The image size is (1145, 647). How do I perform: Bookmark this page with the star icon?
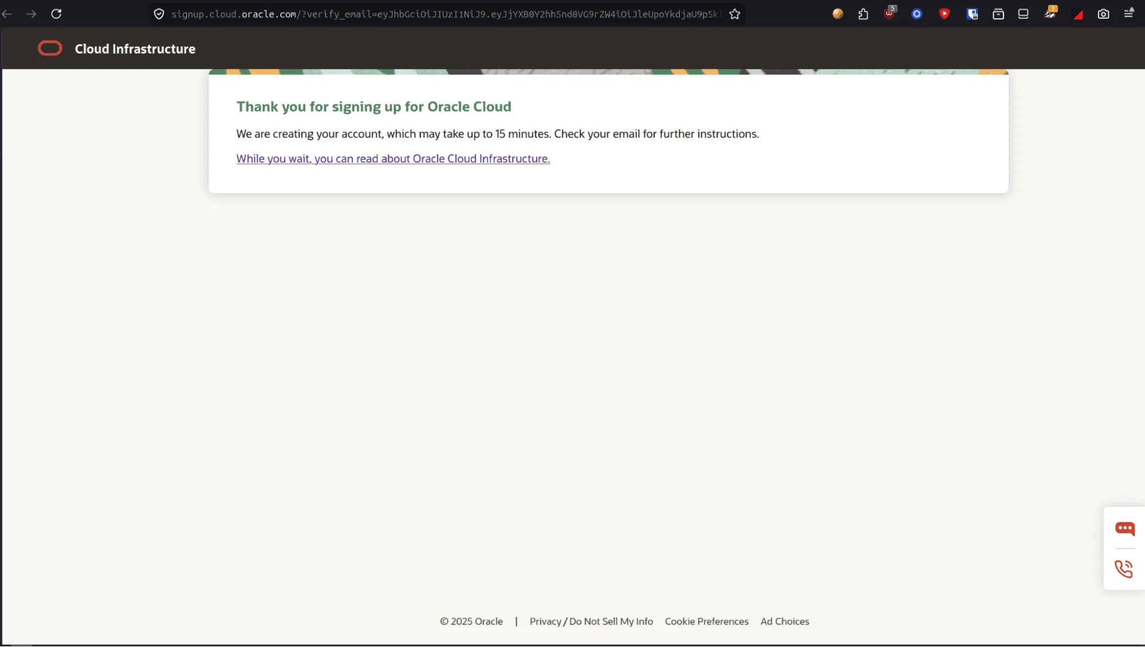[x=735, y=14]
